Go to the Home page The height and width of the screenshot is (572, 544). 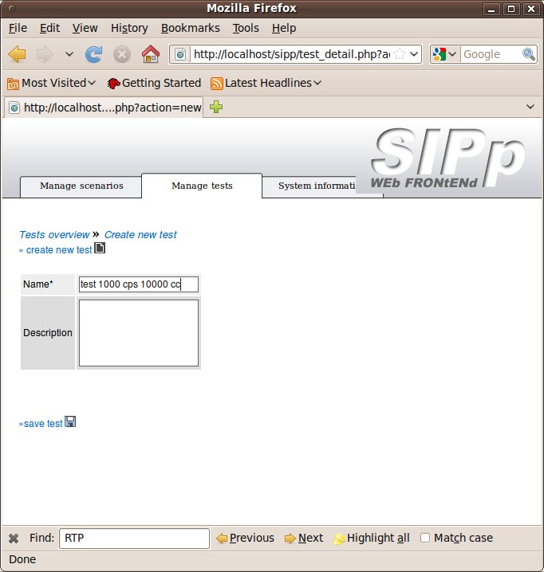pyautogui.click(x=151, y=54)
